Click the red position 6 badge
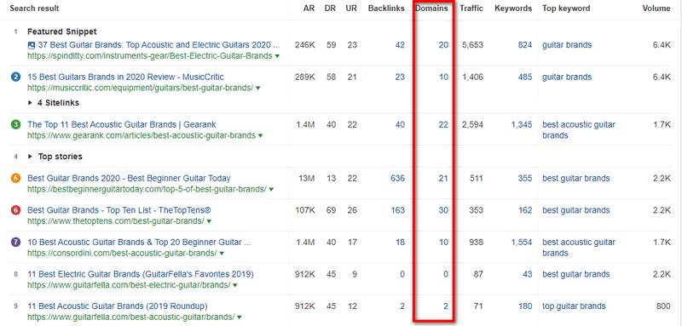Screen dimensions: 682x326 point(15,210)
